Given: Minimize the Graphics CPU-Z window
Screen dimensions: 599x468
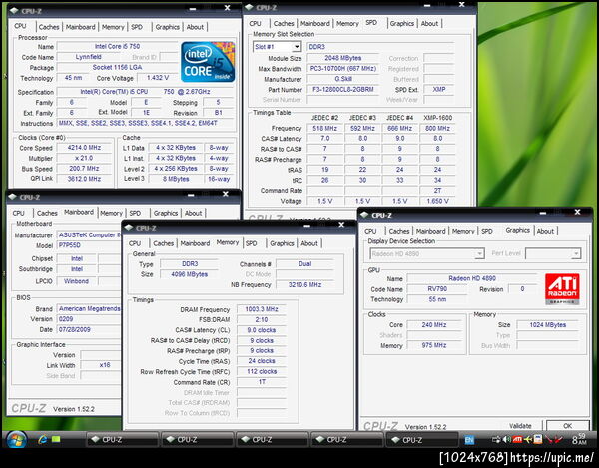Looking at the screenshot, I should pyautogui.click(x=542, y=213).
